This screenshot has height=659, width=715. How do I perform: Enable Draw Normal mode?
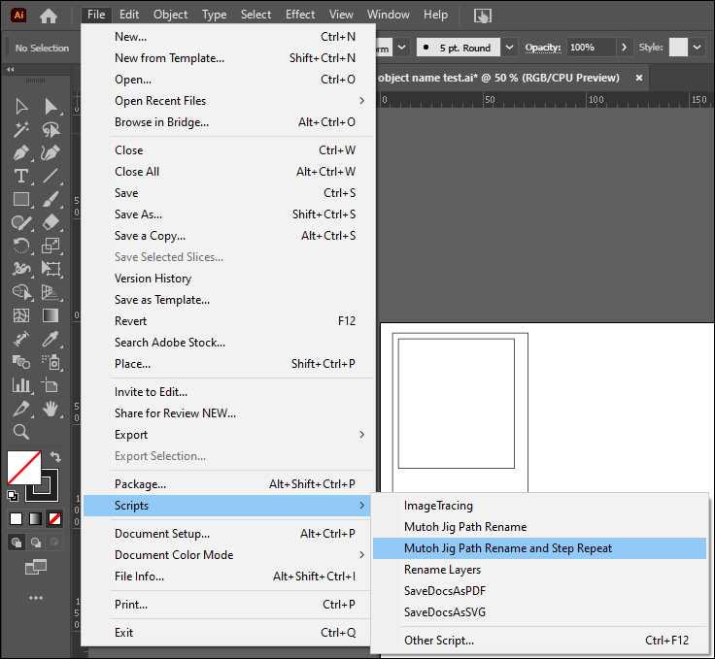click(x=17, y=542)
